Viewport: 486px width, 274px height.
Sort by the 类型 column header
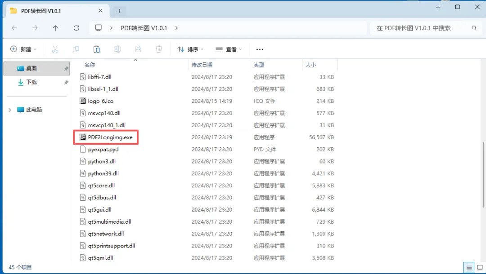(259, 65)
